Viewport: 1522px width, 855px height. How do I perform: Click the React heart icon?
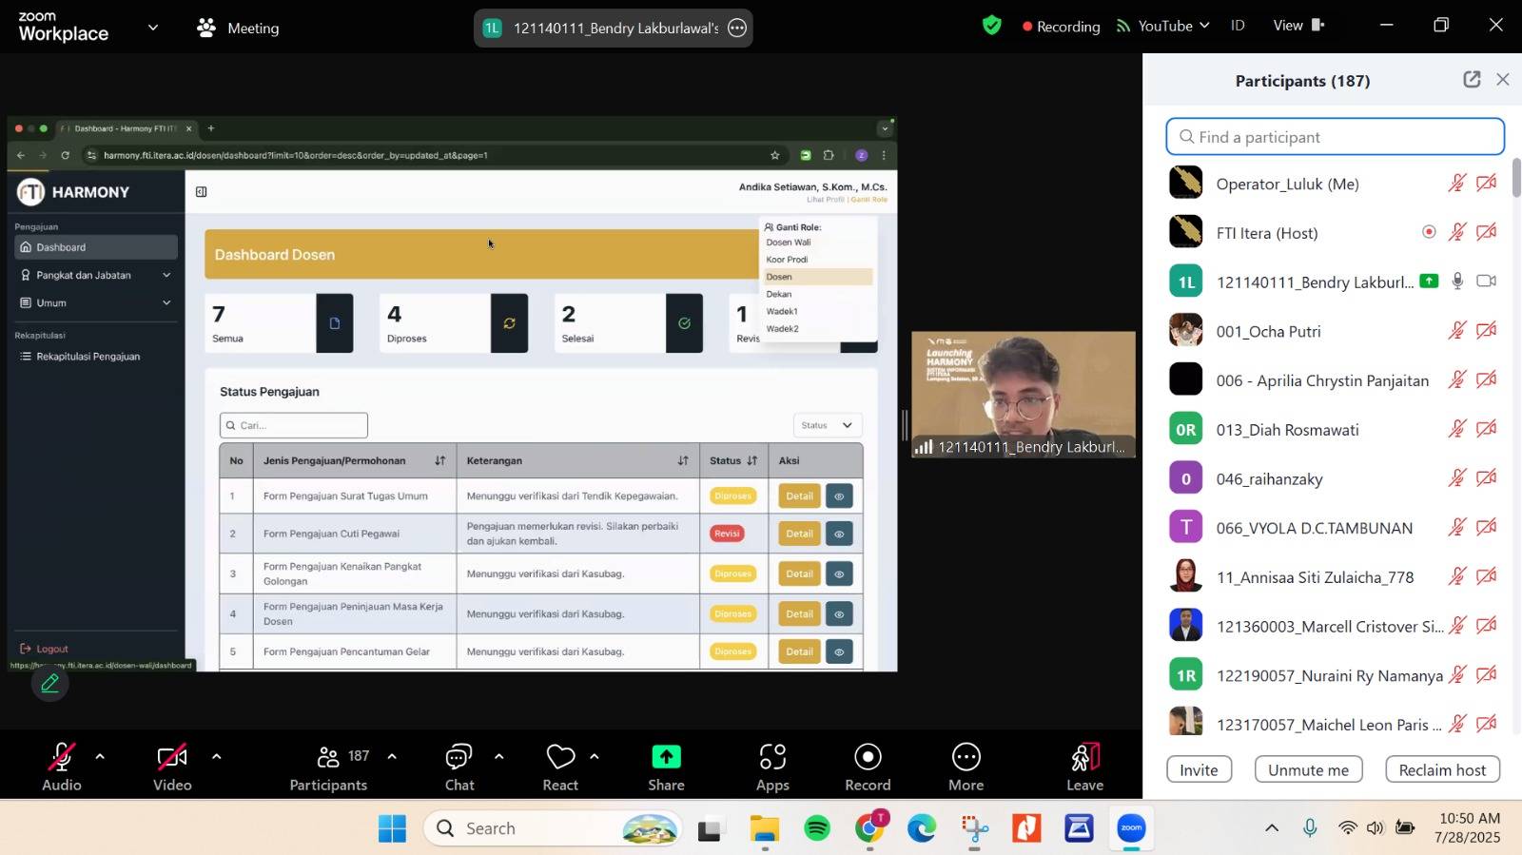pyautogui.click(x=560, y=758)
